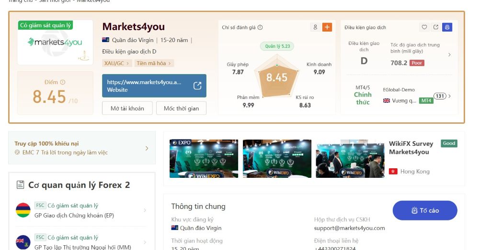
Task: Click the user icon beside orange plus
Action: point(315,27)
